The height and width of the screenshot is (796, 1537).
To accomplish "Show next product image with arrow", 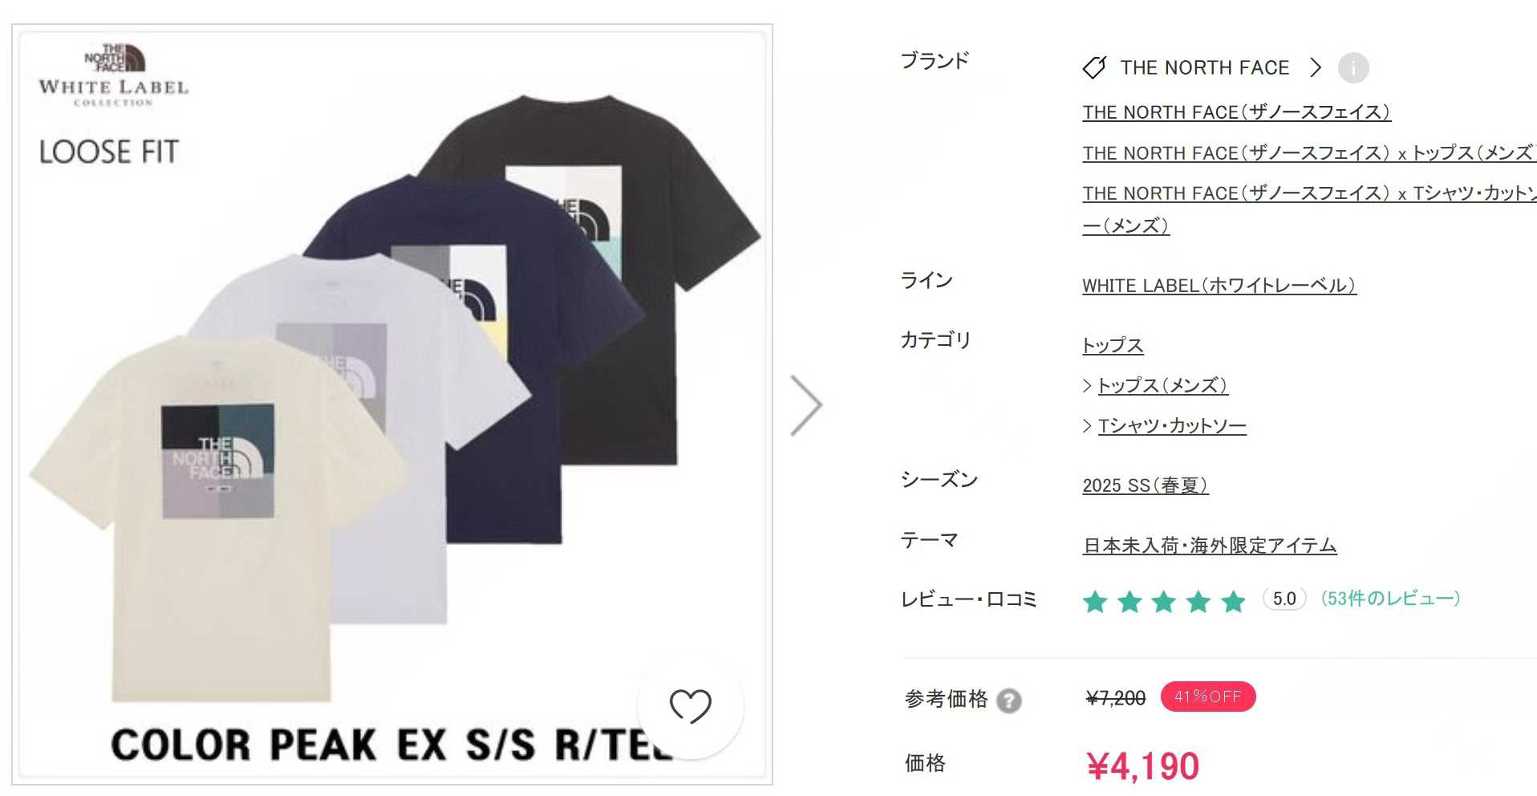I will click(x=806, y=405).
